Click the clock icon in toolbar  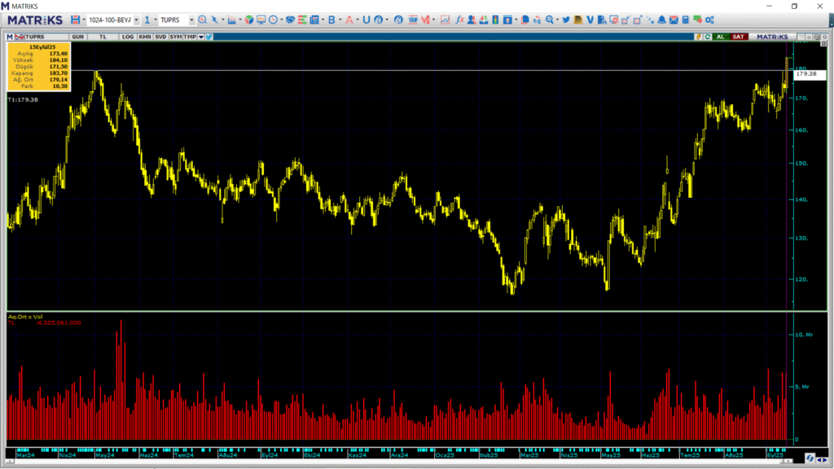coord(272,20)
